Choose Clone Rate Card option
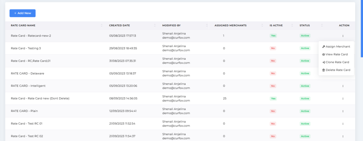Viewport: 363px width, 141px height. point(336,62)
